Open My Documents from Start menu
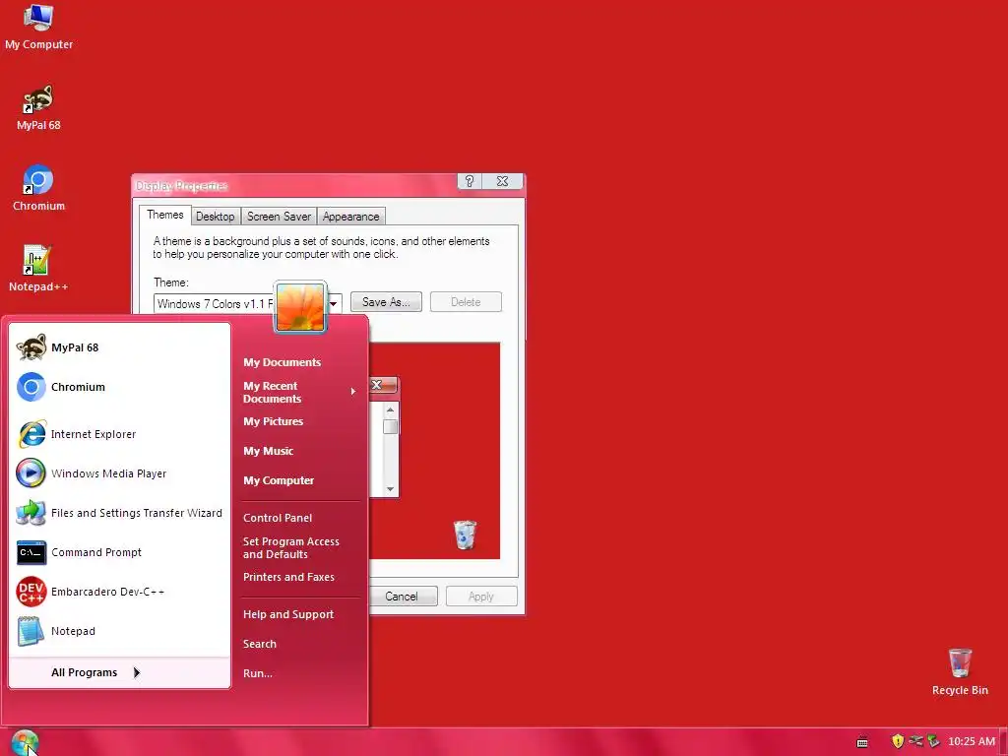Viewport: 1008px width, 756px height. 283,362
